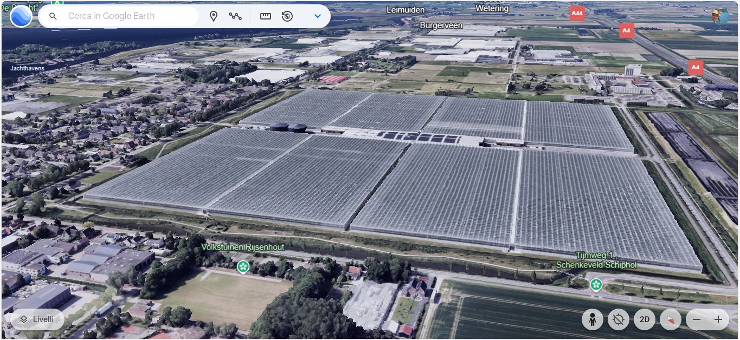Click the search magnifier icon

coord(53,16)
